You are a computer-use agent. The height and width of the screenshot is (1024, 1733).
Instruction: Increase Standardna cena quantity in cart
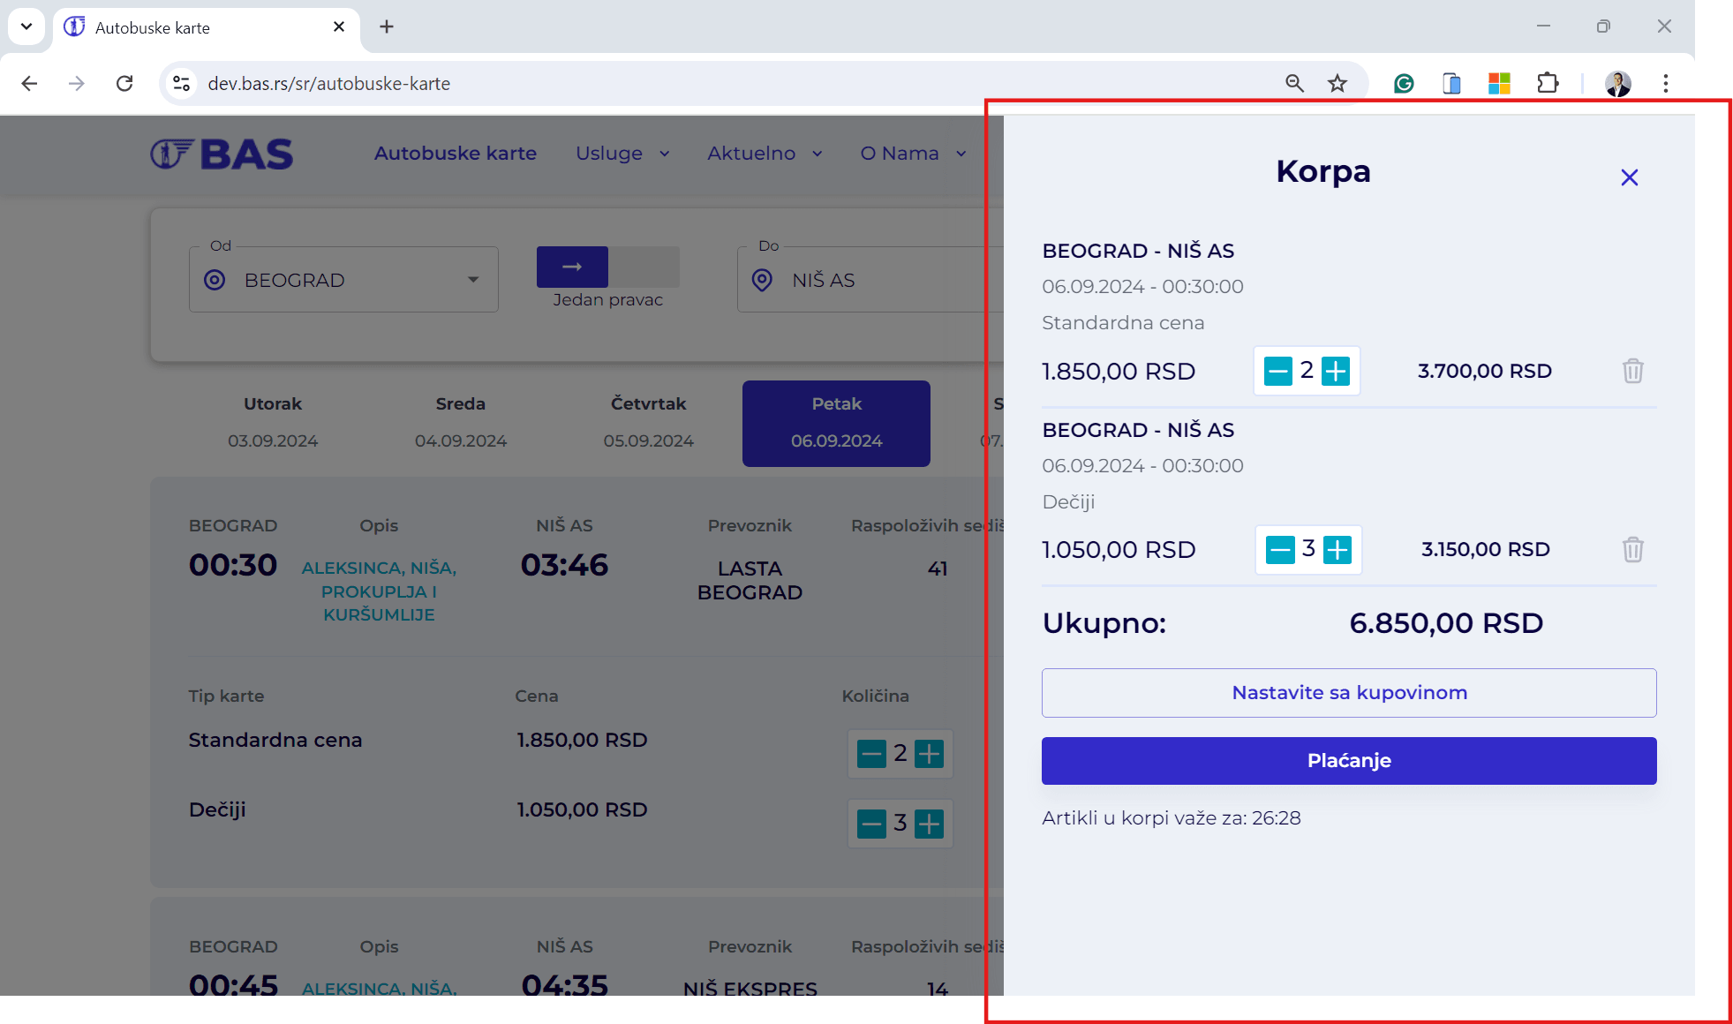(x=1336, y=371)
